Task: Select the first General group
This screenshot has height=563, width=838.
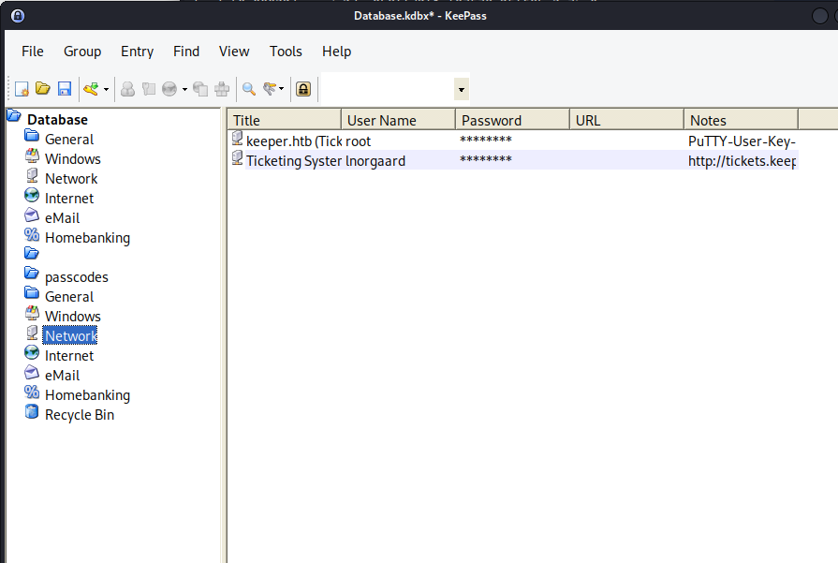Action: point(69,140)
